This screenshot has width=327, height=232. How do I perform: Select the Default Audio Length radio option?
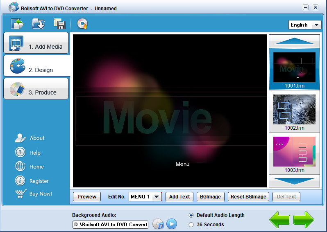[216, 215]
